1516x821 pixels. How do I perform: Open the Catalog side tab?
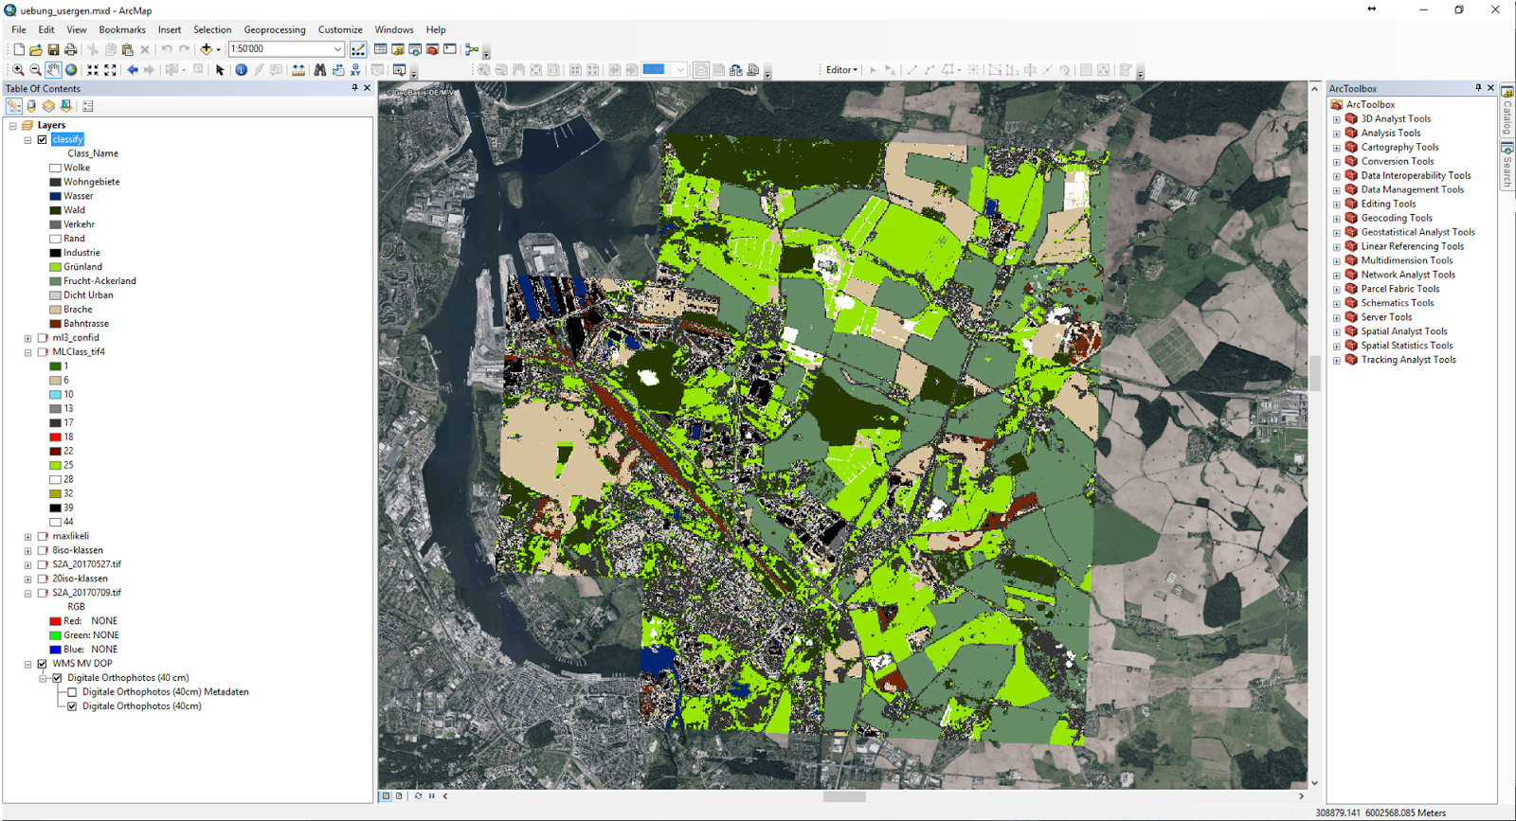(1507, 112)
